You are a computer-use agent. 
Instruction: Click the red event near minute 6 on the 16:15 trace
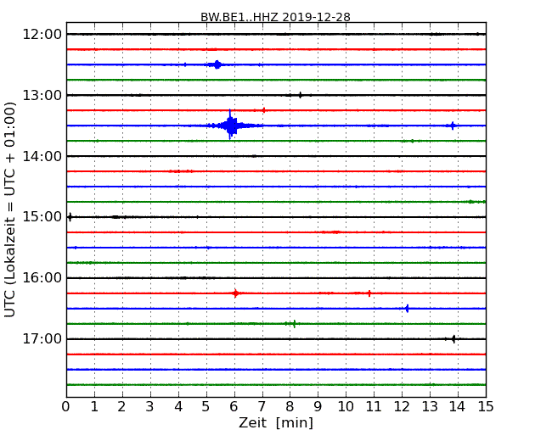(235, 293)
